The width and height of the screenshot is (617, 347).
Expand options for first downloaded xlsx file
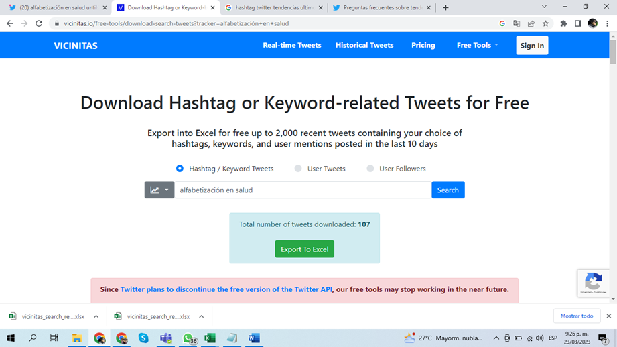[x=96, y=316]
